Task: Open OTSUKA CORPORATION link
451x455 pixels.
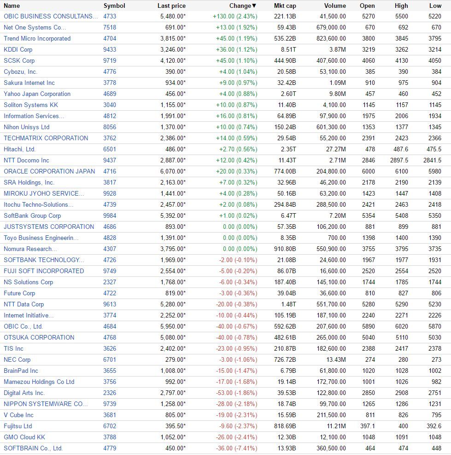Action: (x=39, y=337)
